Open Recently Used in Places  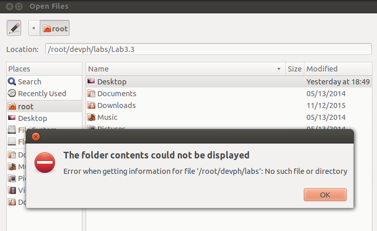[42, 93]
